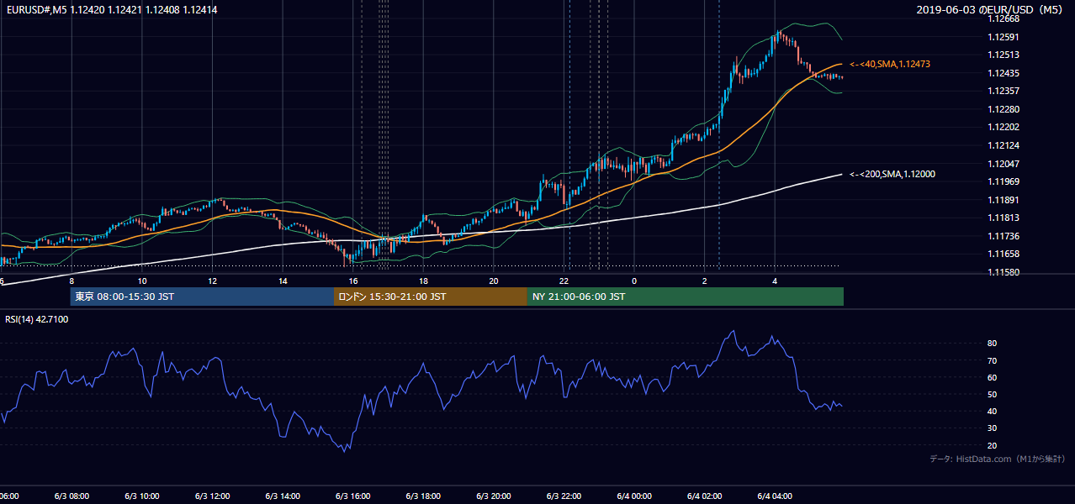Click hour label 0 under price chart
Image resolution: width=1075 pixels, height=504 pixels.
coord(634,281)
